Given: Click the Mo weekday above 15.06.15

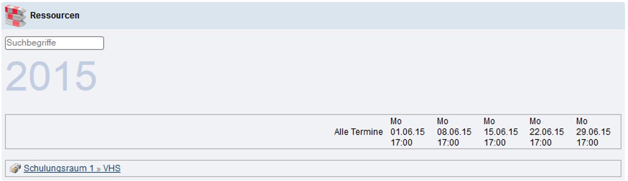Looking at the screenshot, I should (x=490, y=122).
